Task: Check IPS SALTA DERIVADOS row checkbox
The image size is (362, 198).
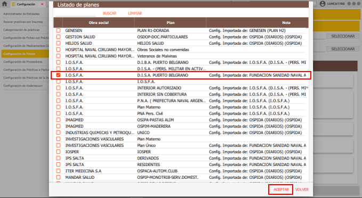Action: click(x=58, y=159)
